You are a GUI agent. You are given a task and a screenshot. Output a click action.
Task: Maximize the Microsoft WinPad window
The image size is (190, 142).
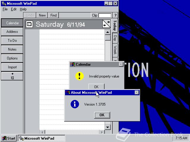point(110,4)
